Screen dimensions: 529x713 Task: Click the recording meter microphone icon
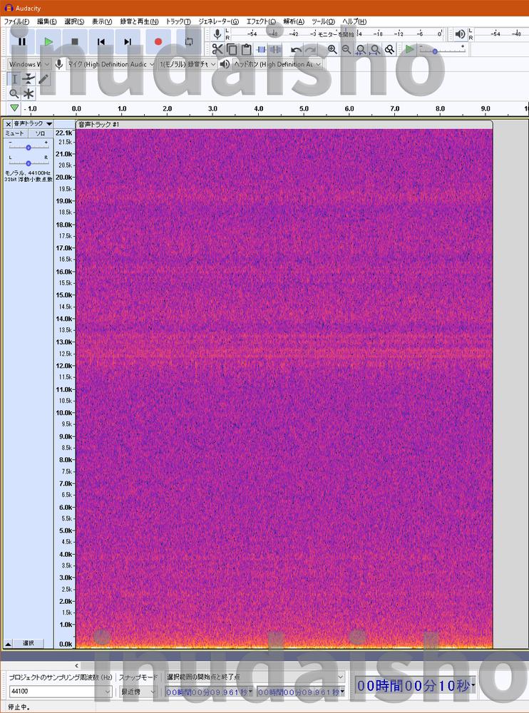217,34
